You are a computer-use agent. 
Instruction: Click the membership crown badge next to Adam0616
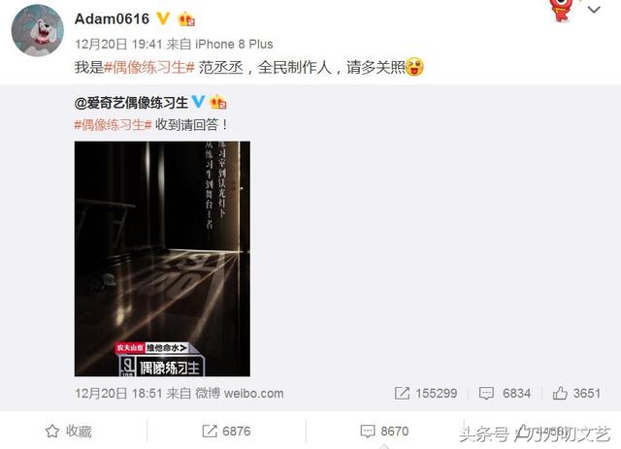pyautogui.click(x=186, y=18)
